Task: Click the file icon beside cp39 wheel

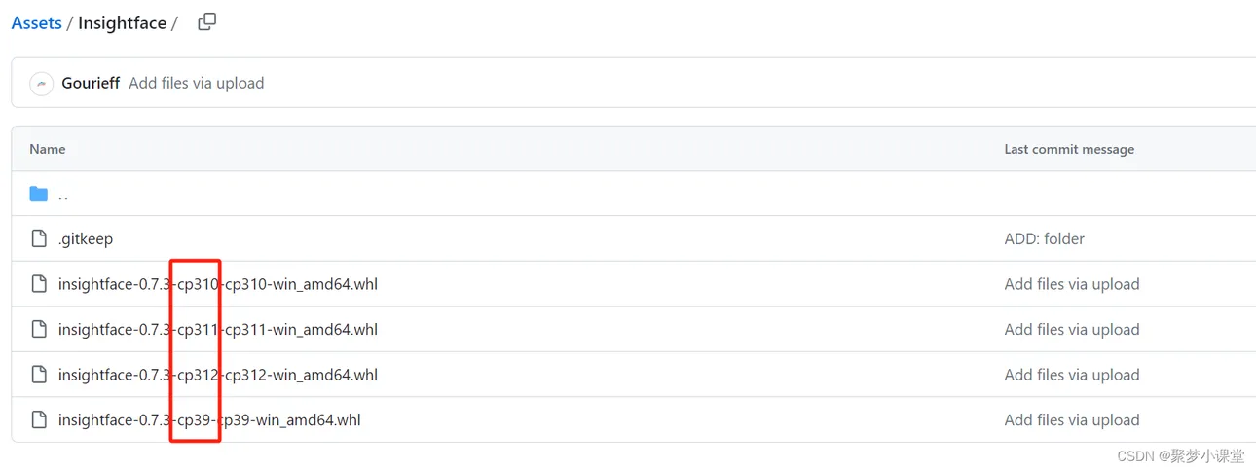Action: (x=39, y=420)
